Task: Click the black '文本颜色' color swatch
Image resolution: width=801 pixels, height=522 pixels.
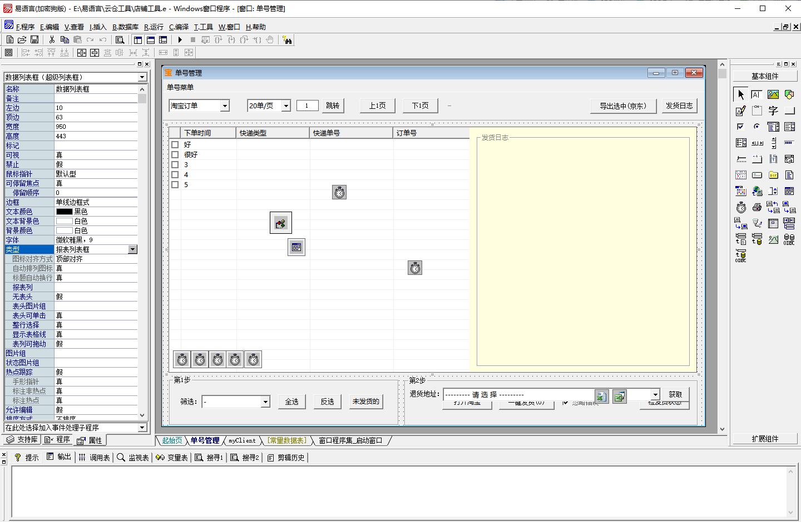Action: 65,212
